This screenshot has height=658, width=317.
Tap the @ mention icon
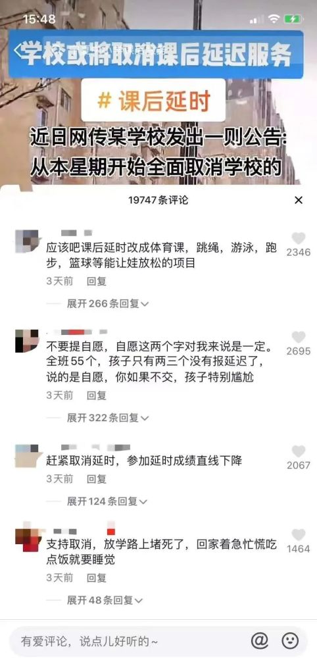[x=260, y=640]
